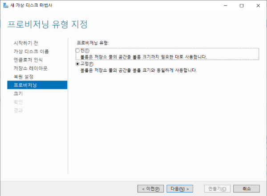The height and width of the screenshot is (196, 267).
Task: Select the 씬(T) thin provisioning radio button
Action: click(77, 51)
